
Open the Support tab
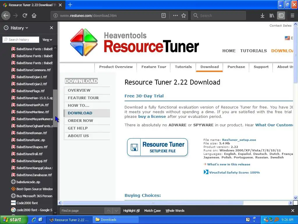pos(261,67)
